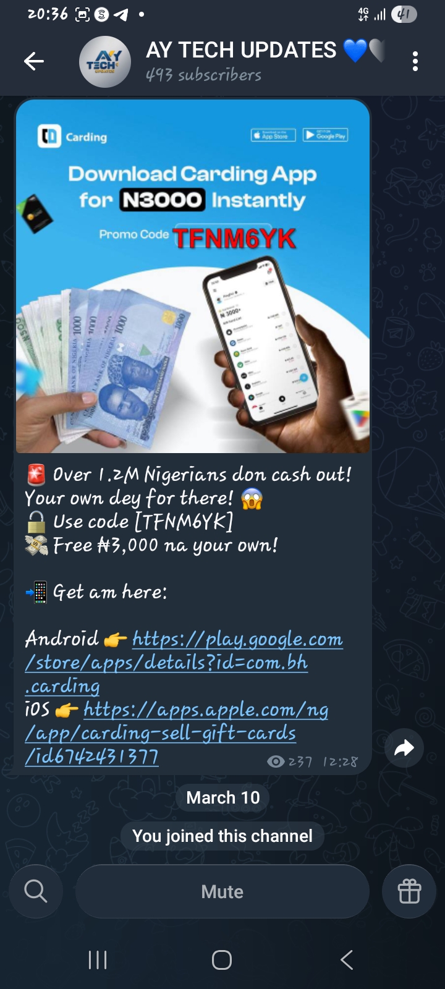445x989 pixels.
Task: Tap the March 10 date badge
Action: pyautogui.click(x=223, y=797)
